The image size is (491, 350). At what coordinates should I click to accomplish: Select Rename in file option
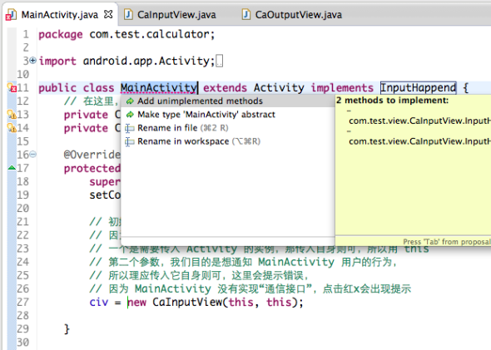point(228,128)
